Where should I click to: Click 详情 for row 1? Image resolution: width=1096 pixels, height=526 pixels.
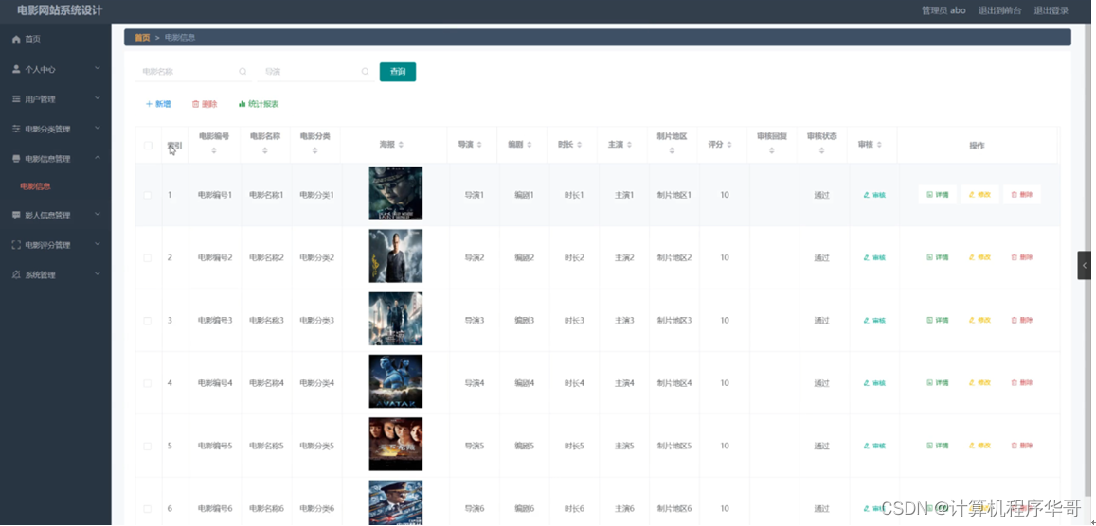(938, 195)
